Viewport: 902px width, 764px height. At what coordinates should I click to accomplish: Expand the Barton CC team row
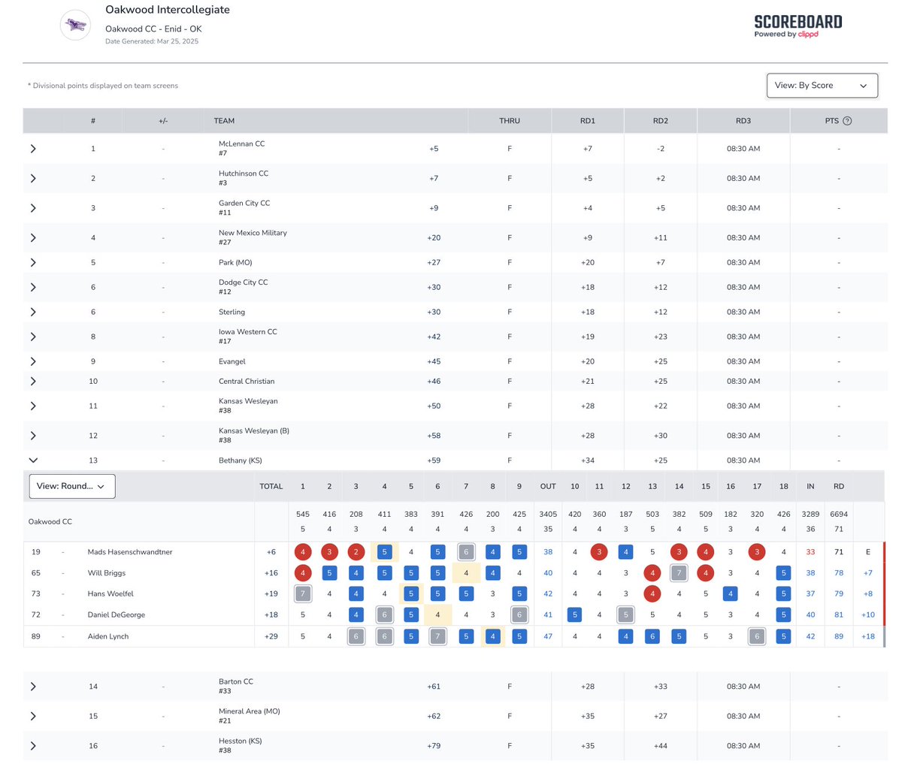click(x=33, y=687)
